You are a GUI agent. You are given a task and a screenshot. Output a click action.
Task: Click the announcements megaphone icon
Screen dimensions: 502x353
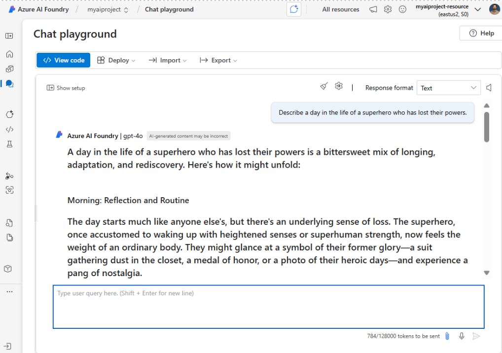pos(373,9)
